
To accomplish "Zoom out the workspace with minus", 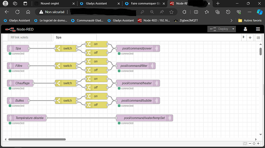I will click(250, 144).
